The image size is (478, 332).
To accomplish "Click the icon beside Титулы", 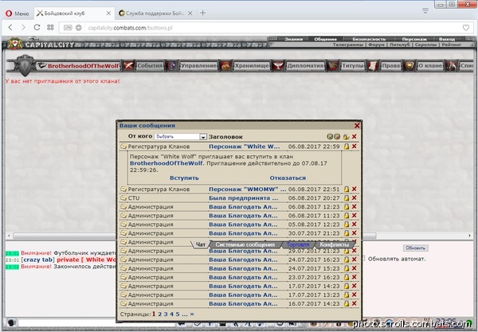I will click(332, 65).
